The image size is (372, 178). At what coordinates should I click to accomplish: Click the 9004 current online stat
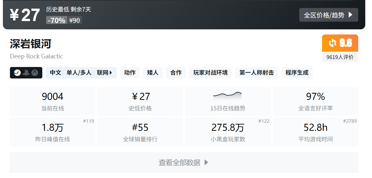[x=53, y=101]
